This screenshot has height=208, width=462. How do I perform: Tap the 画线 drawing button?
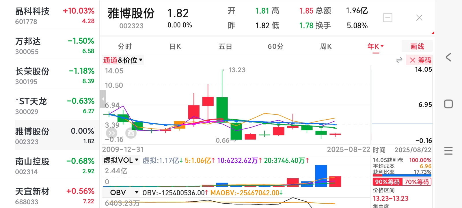point(417,47)
